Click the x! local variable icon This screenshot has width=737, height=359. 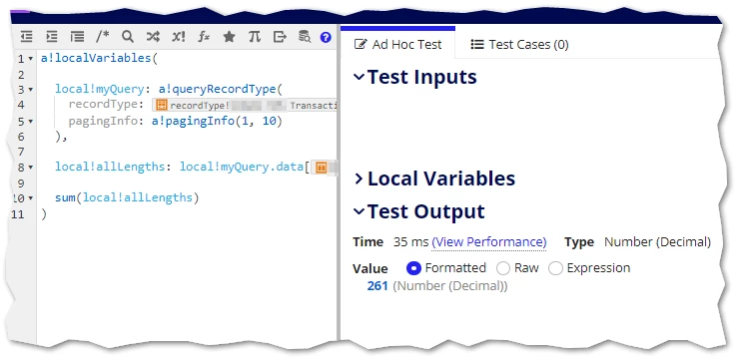(178, 37)
